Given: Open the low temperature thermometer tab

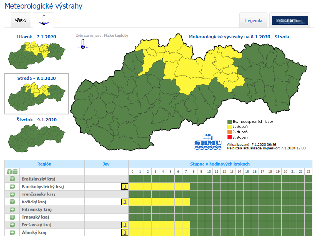Looking at the screenshot, I should 43,20.
